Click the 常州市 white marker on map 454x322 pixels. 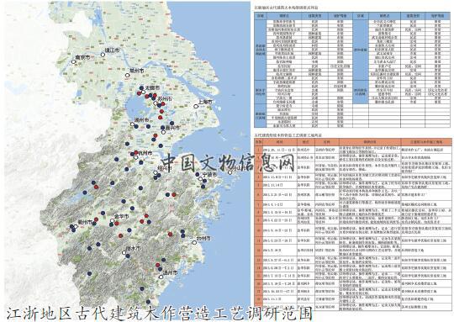point(127,76)
